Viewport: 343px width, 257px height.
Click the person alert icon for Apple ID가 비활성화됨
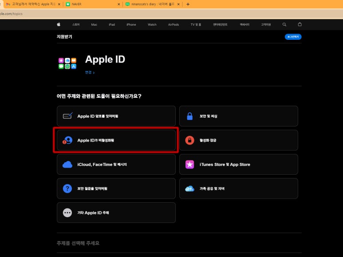67,140
